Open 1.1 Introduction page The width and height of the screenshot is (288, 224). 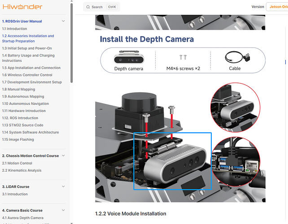(x=14, y=29)
